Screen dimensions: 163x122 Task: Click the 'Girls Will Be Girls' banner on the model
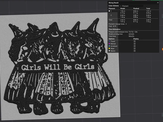(x=58, y=67)
